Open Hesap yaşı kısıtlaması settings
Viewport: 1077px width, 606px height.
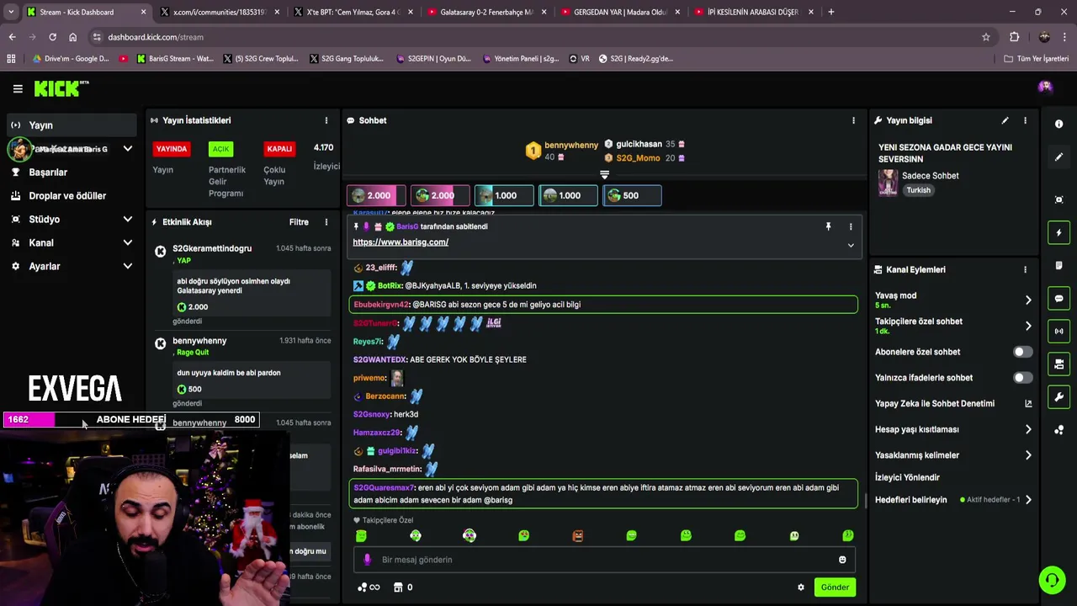coord(952,429)
